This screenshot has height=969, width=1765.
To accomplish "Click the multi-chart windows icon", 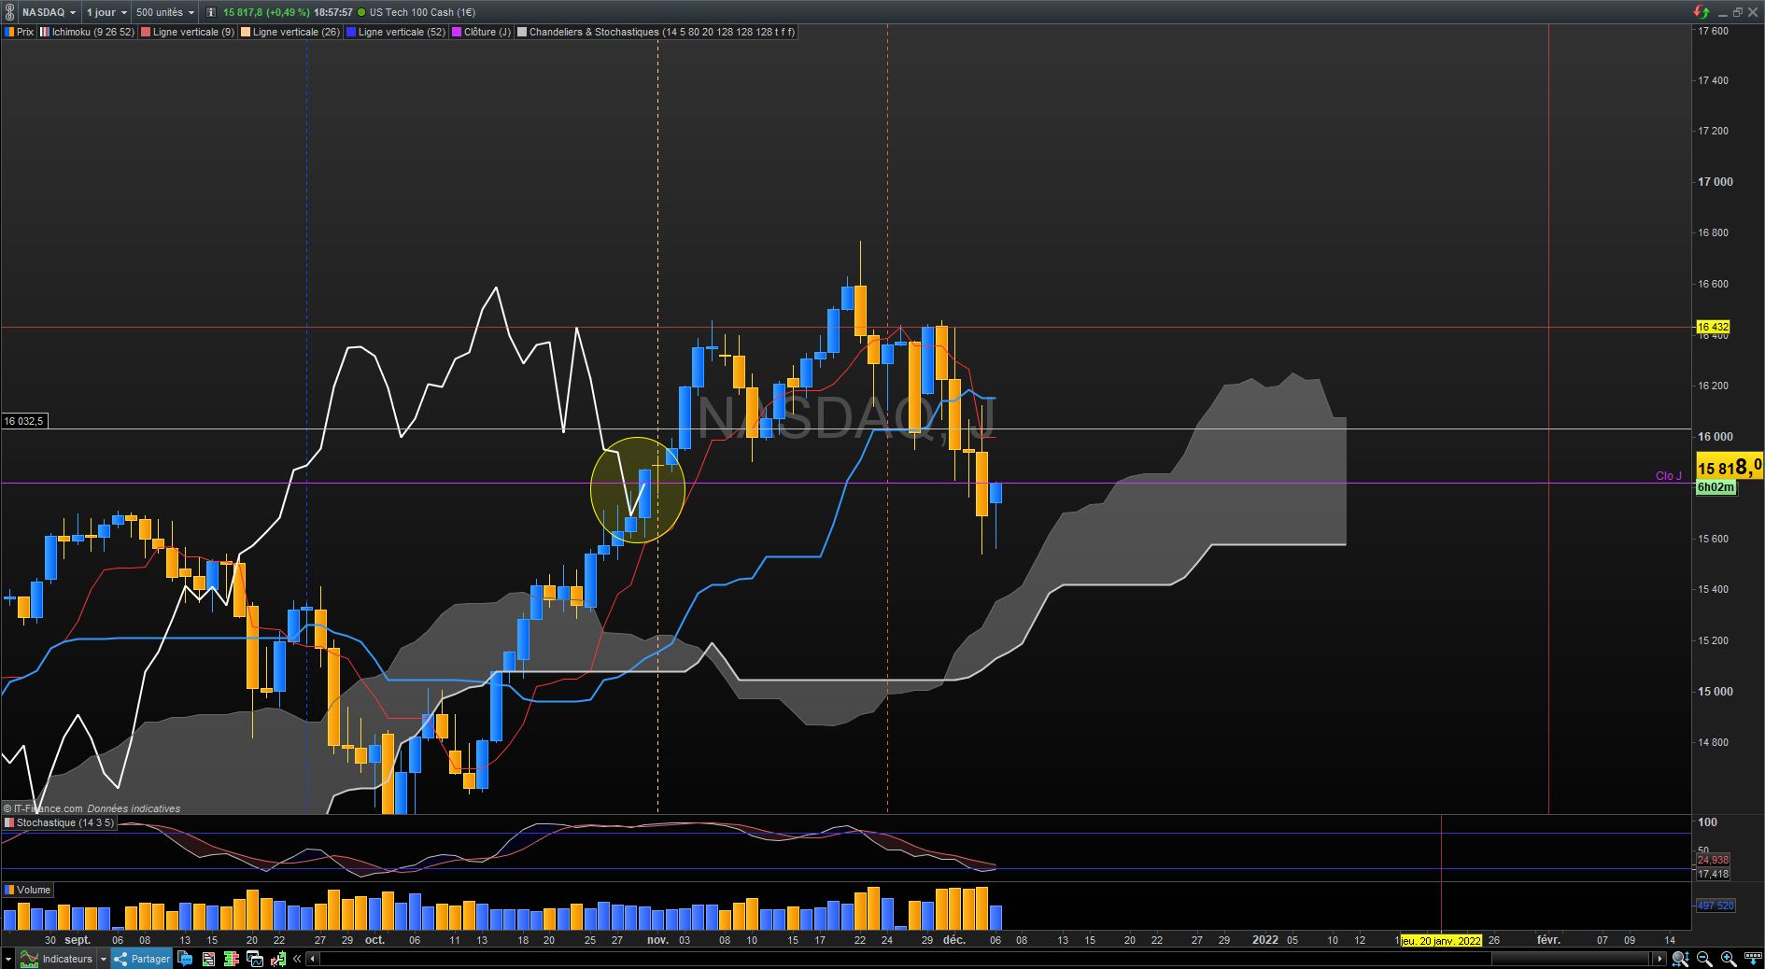I will coord(254,959).
